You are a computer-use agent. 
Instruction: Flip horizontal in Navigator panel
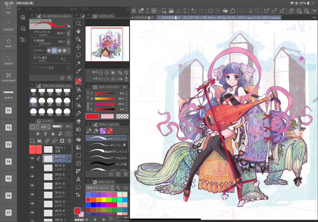(120, 79)
